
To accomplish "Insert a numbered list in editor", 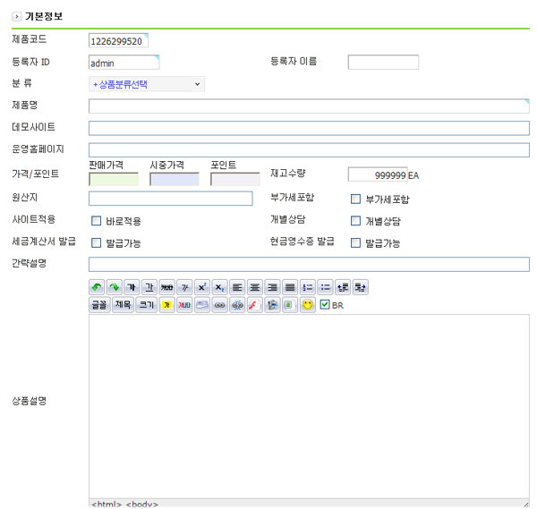I will pyautogui.click(x=307, y=287).
